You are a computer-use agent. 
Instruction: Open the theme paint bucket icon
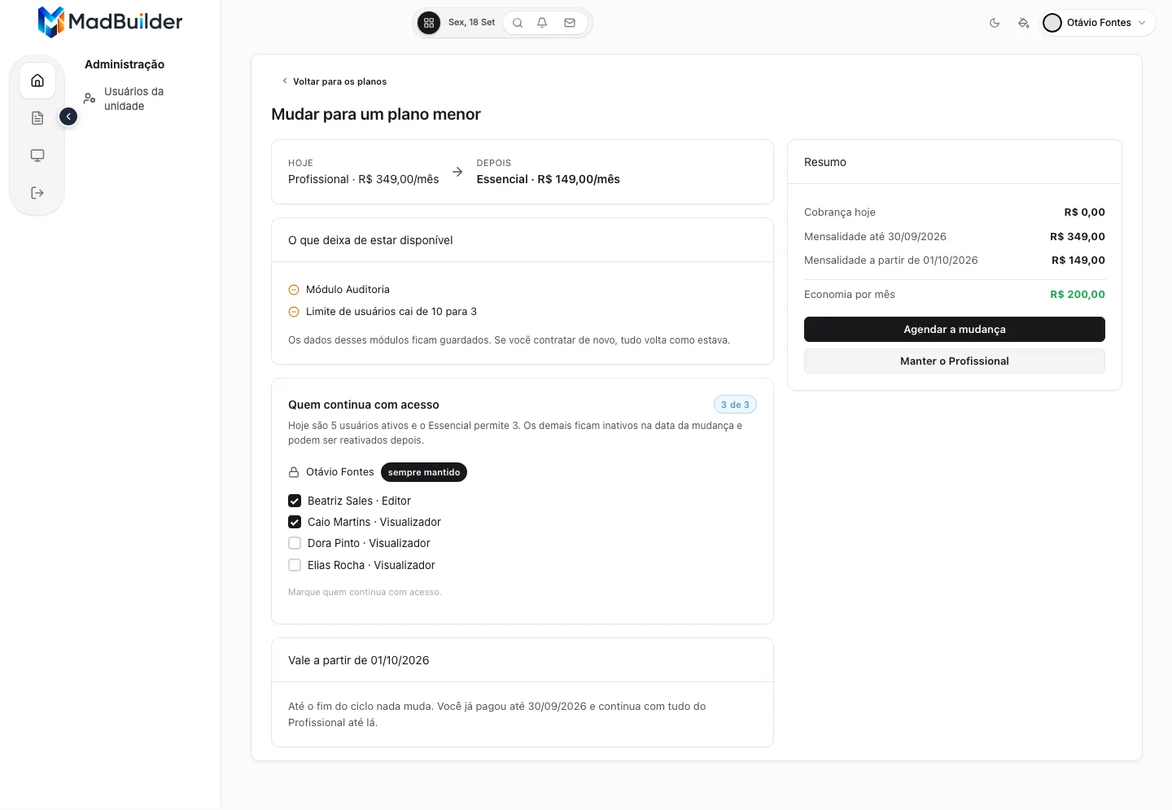[x=1024, y=23]
